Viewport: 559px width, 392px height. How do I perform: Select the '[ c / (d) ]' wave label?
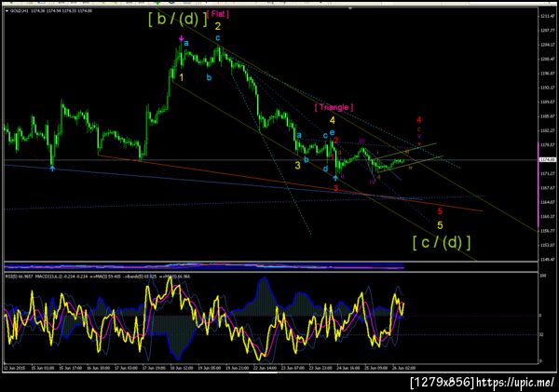pyautogui.click(x=442, y=243)
